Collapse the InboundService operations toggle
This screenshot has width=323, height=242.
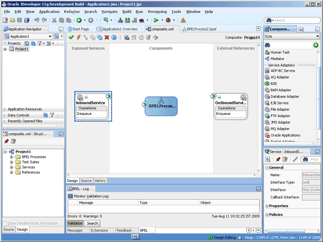(86, 97)
